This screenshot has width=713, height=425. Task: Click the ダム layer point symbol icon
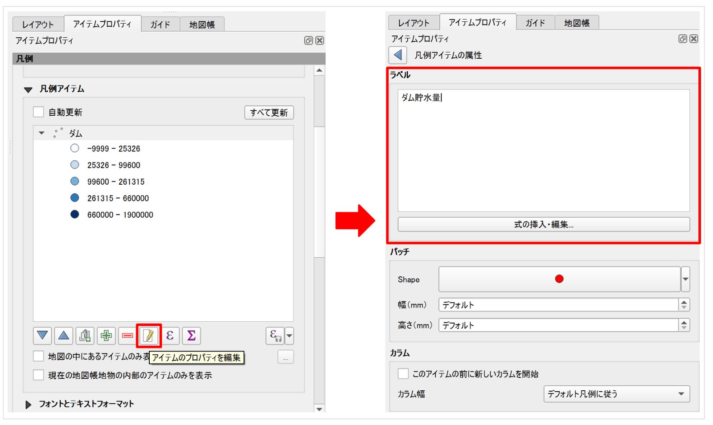[x=58, y=133]
